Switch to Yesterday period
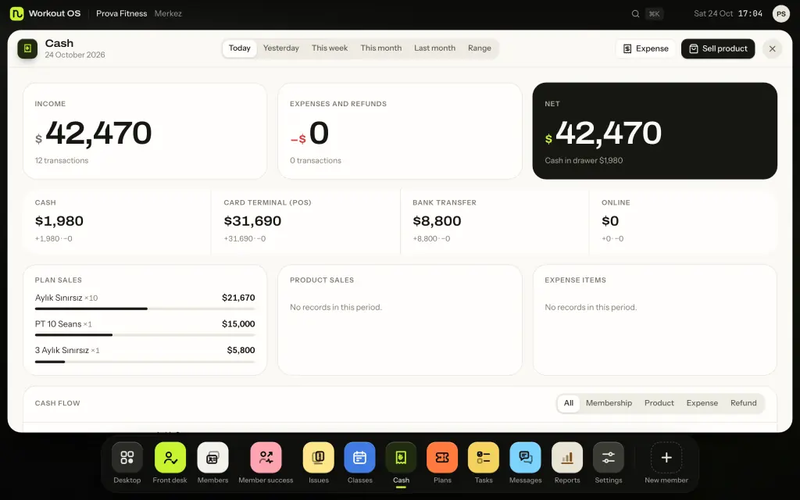Image resolution: width=800 pixels, height=500 pixels. pyautogui.click(x=280, y=48)
